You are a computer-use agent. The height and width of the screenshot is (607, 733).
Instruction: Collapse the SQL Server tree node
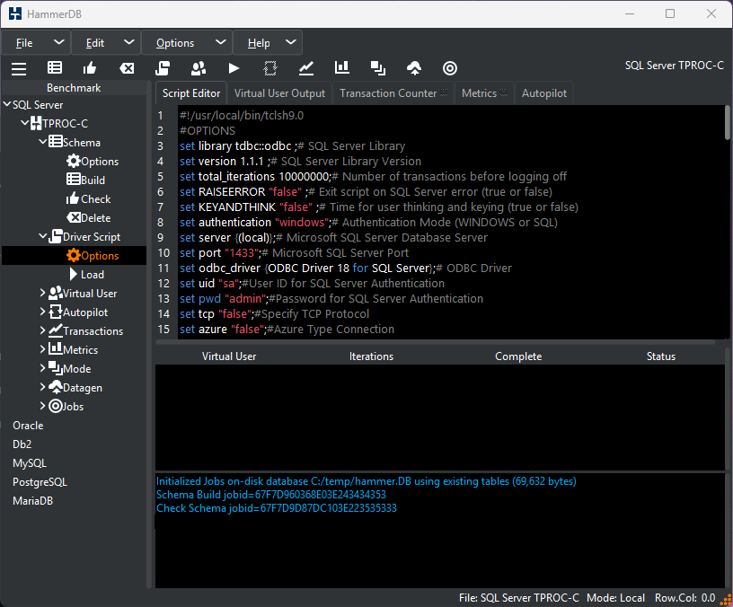pos(7,104)
